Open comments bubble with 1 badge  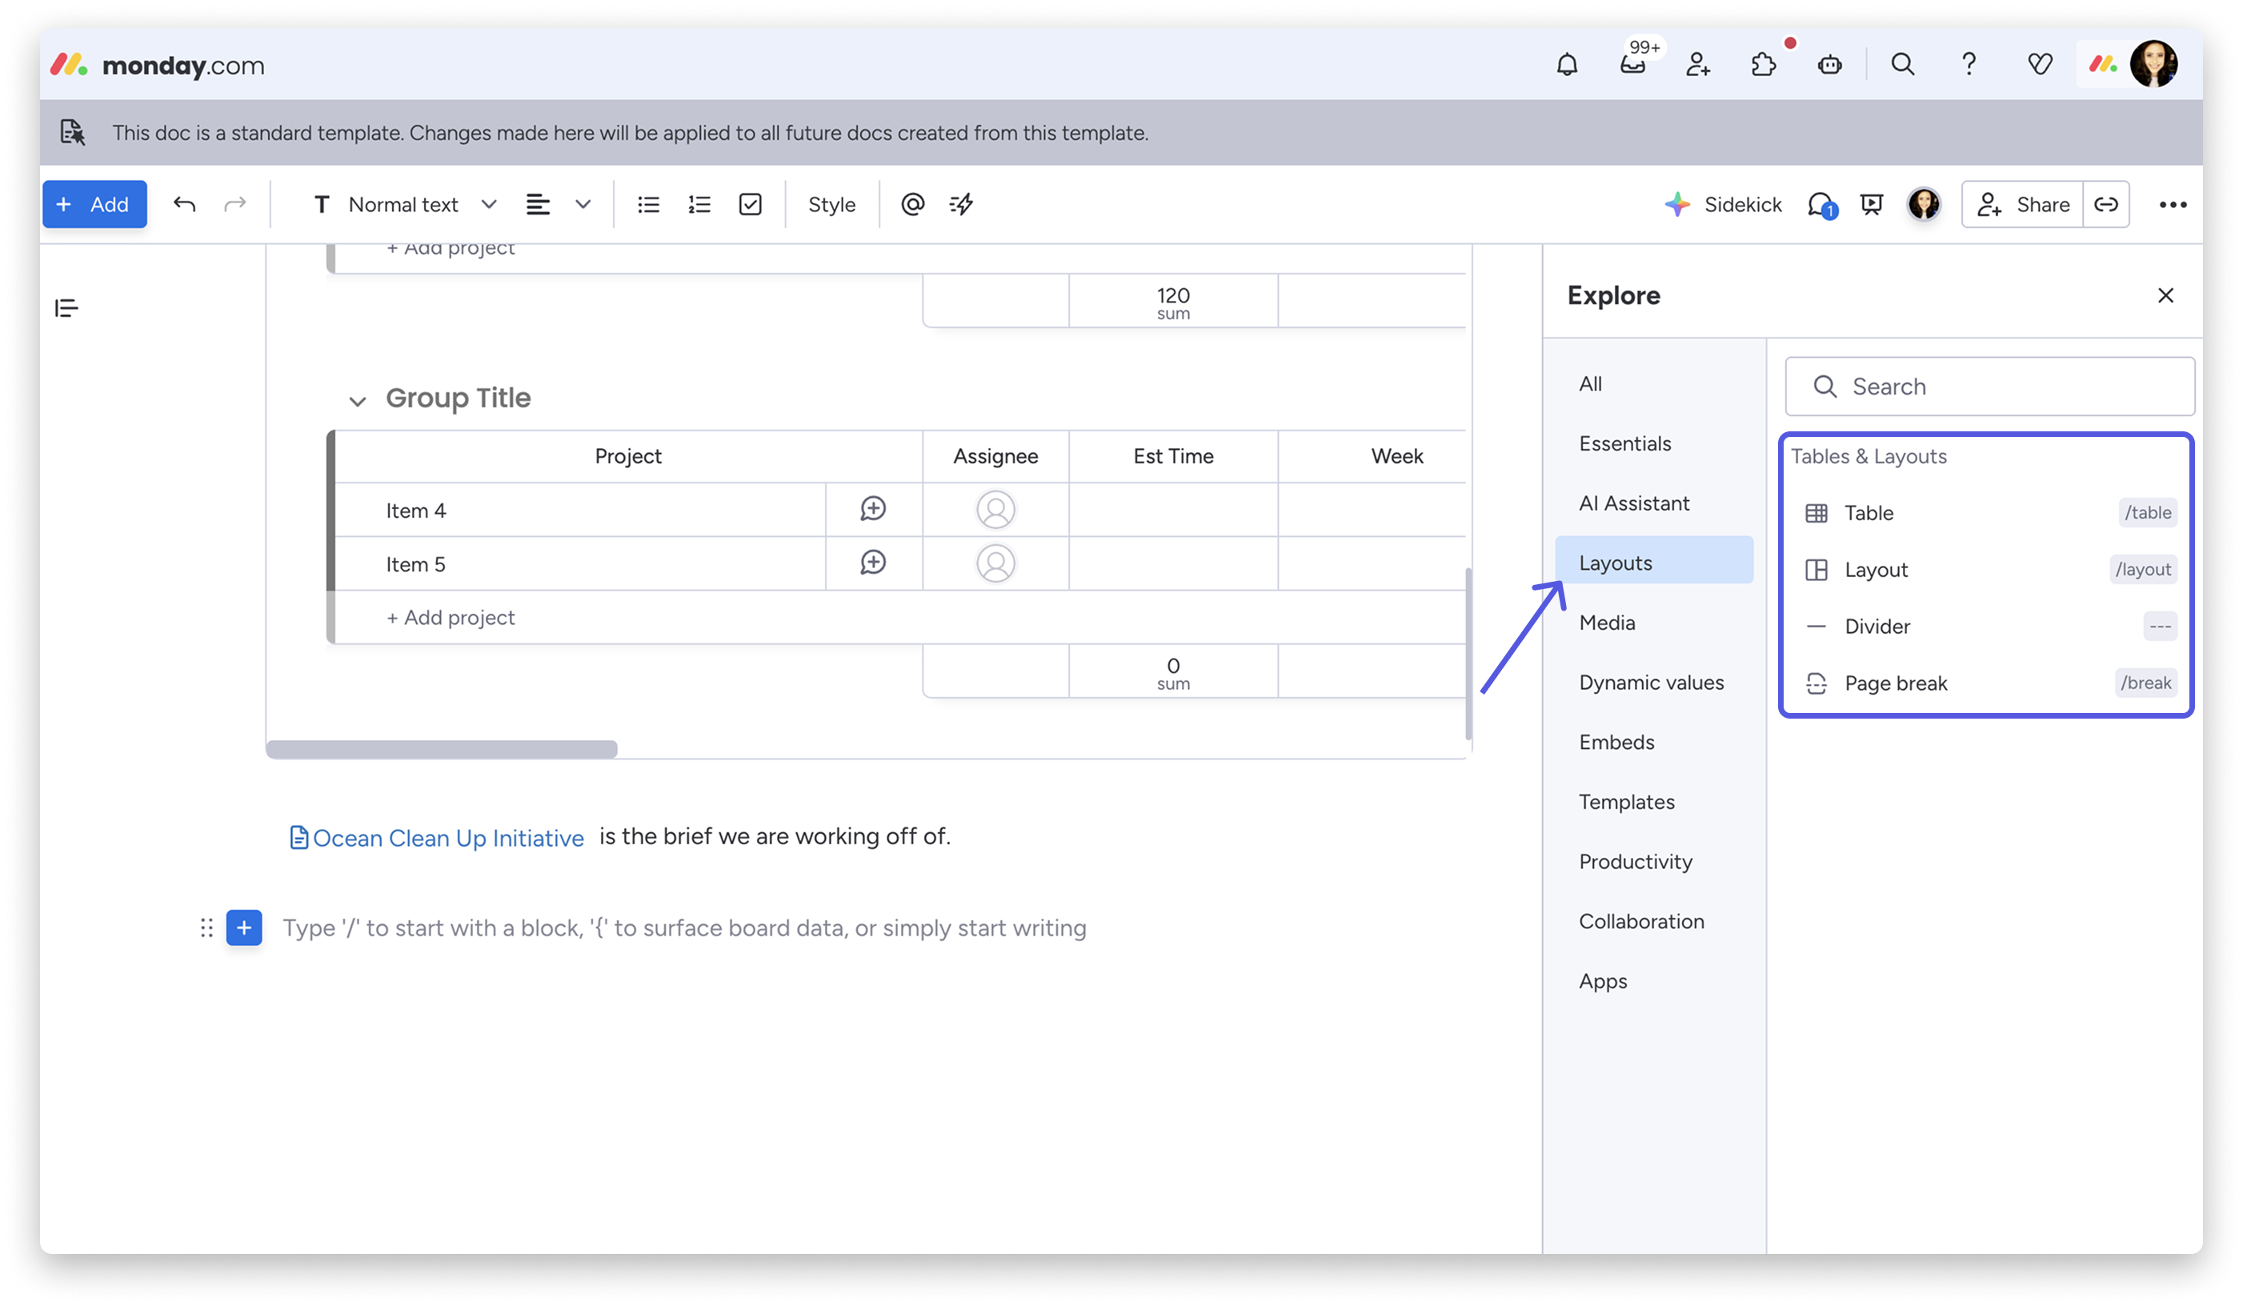click(x=1820, y=205)
